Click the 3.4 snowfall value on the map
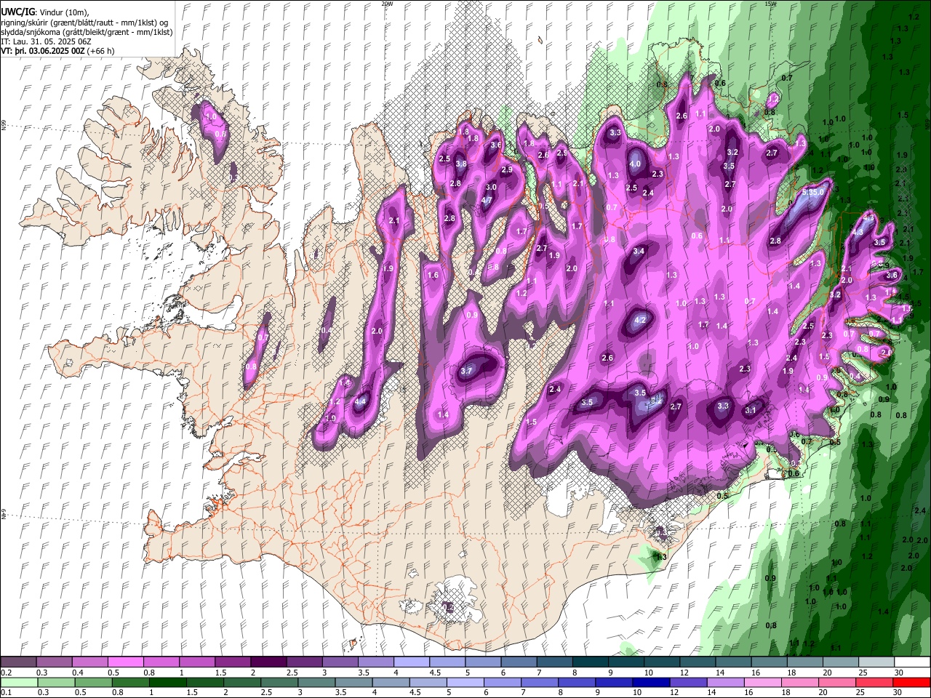The height and width of the screenshot is (698, 931). 639,251
